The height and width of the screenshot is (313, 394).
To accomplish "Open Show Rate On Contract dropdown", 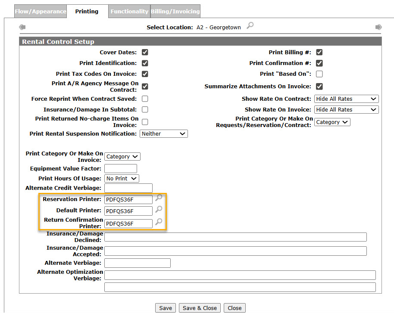I will (x=347, y=99).
